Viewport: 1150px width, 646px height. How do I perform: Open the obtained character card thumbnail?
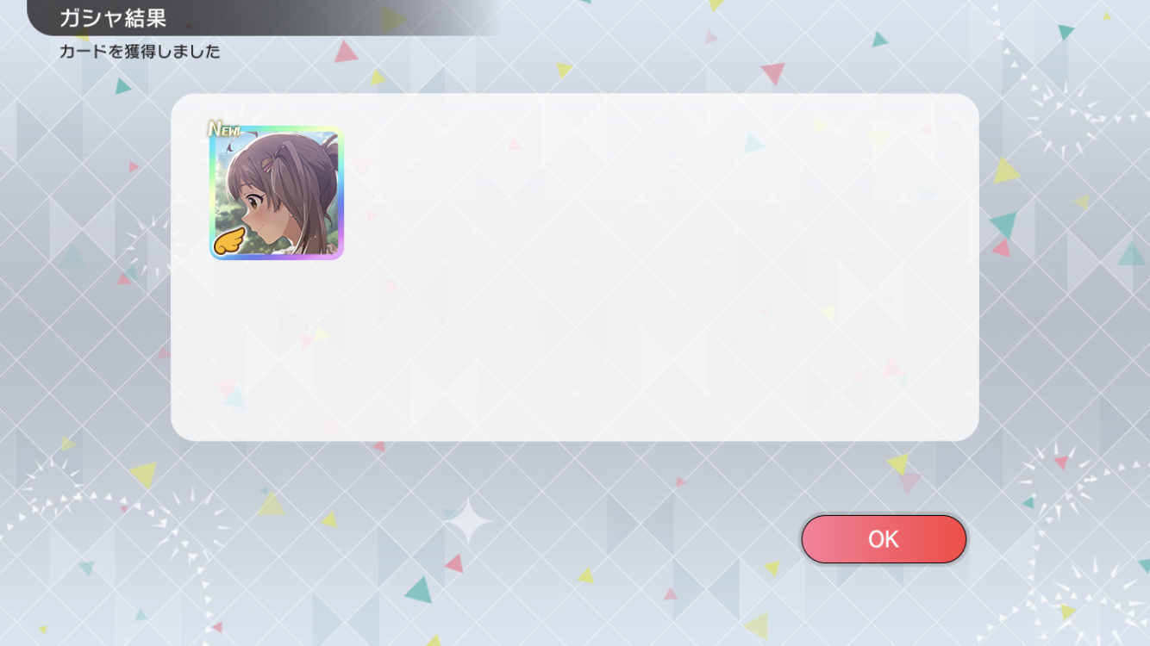tap(277, 193)
